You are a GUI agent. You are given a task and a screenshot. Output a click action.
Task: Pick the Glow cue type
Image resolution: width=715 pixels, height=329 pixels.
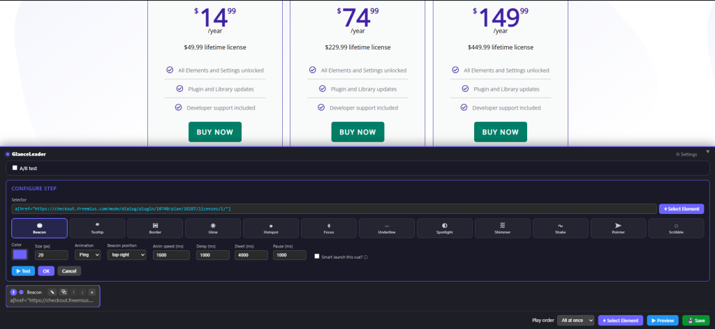pyautogui.click(x=213, y=228)
